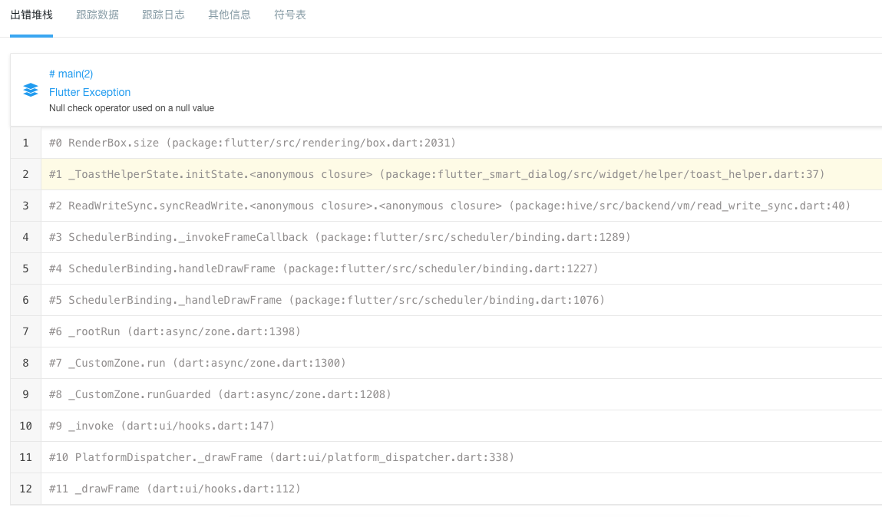This screenshot has height=517, width=882.
Task: Select the 出错堆栈 tab
Action: point(31,14)
